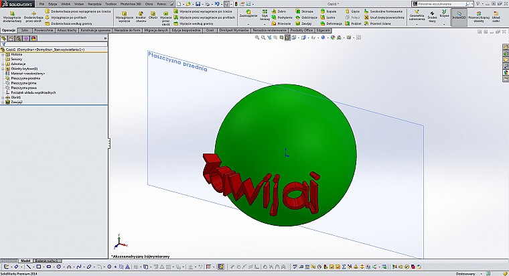Click the Save icon in top toolbar
Viewport: 509px width, 276px height.
pyautogui.click(x=198, y=4)
